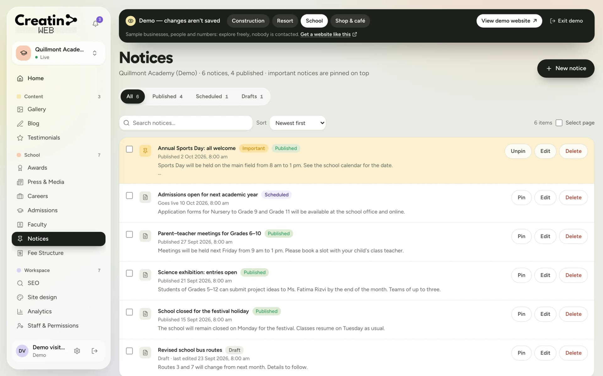Check the Parent–teacher meetings notice checkbox
Viewport: 603px width, 376px height.
(129, 234)
